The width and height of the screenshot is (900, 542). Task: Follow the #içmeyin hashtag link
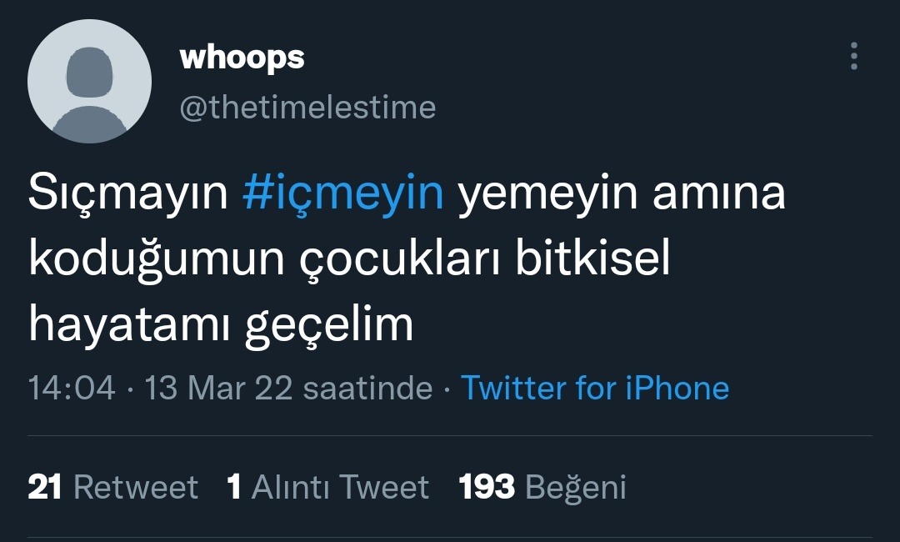pyautogui.click(x=343, y=194)
